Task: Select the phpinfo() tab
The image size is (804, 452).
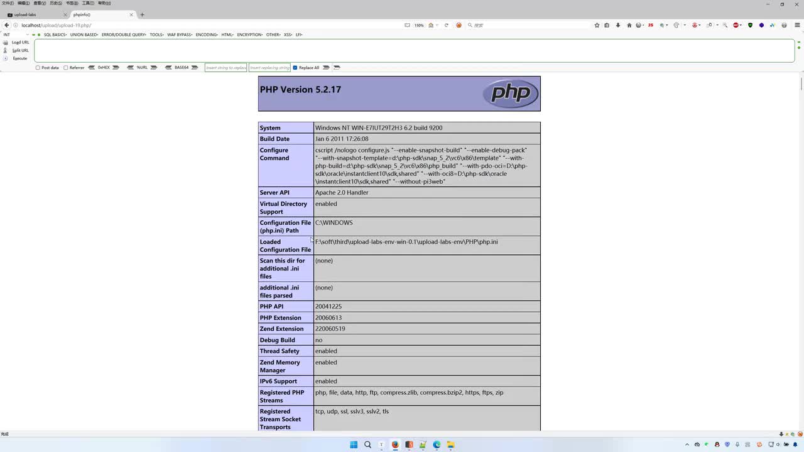Action: click(x=102, y=14)
